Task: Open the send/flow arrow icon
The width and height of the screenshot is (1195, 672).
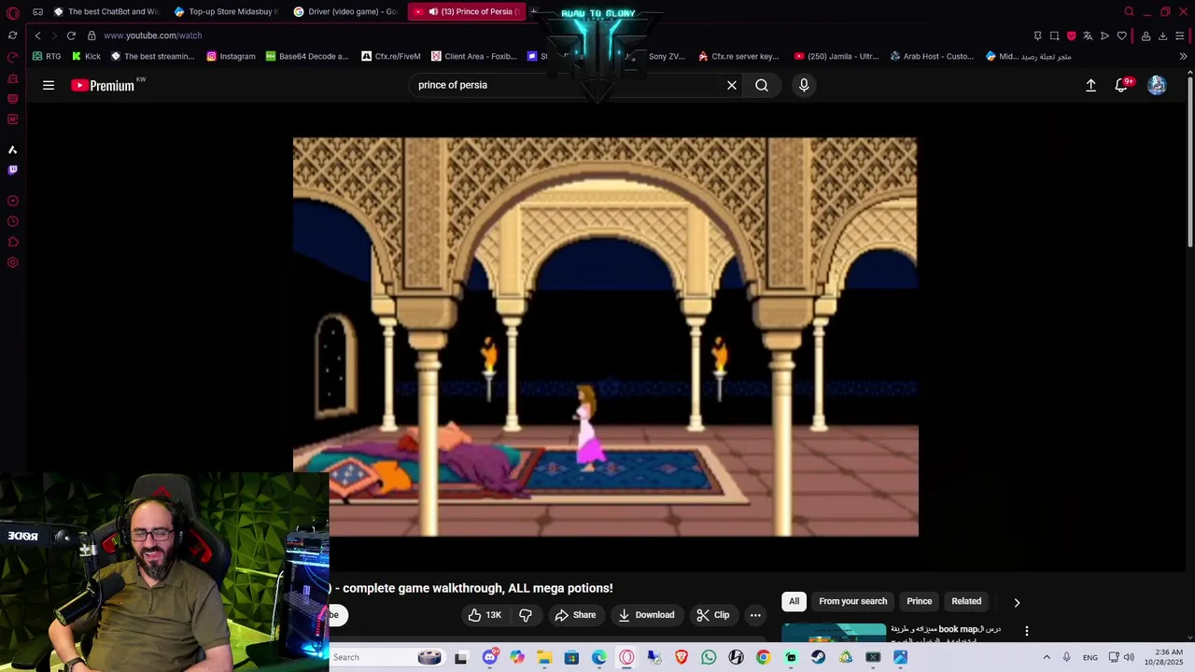Action: pos(1104,35)
